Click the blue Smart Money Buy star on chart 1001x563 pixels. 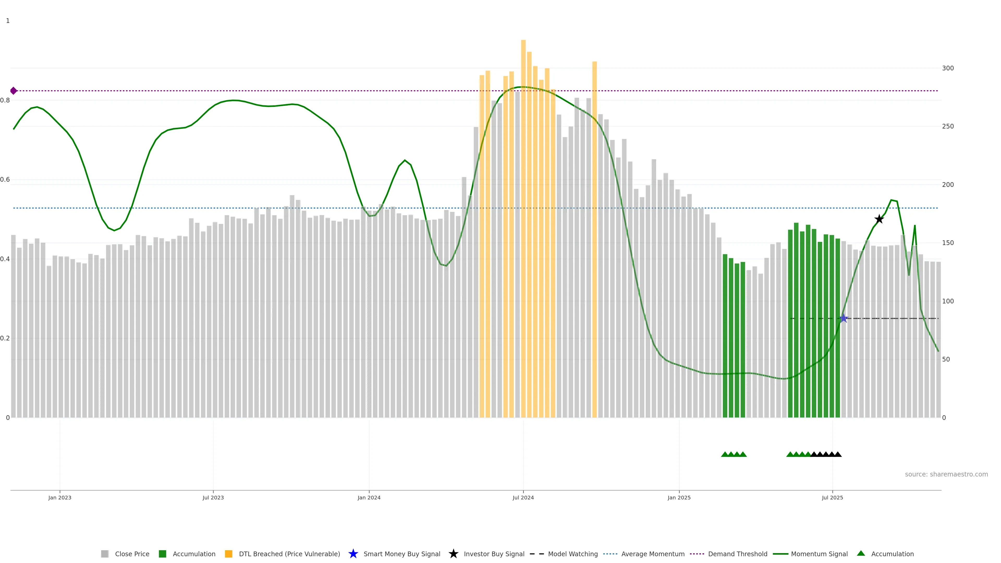coord(844,318)
